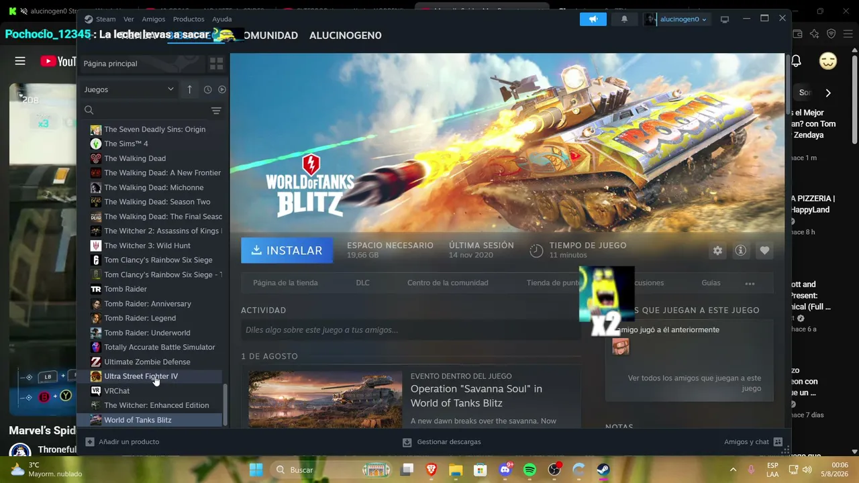The width and height of the screenshot is (859, 483).
Task: Open Página de la tienda link
Action: [285, 283]
